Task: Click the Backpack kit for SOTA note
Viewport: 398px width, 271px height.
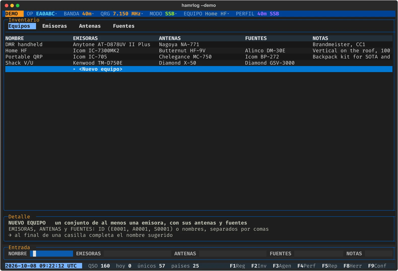Action: (x=351, y=57)
